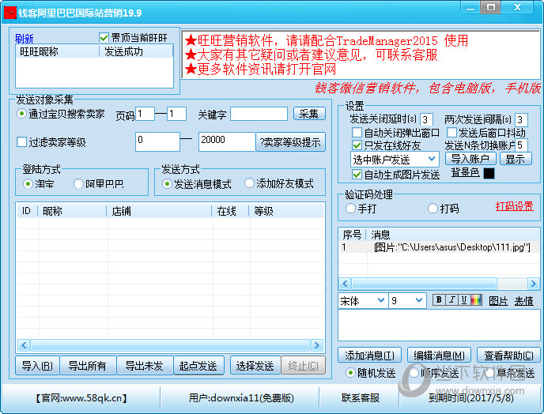Click 发送N条切换账户 value field

point(521,145)
